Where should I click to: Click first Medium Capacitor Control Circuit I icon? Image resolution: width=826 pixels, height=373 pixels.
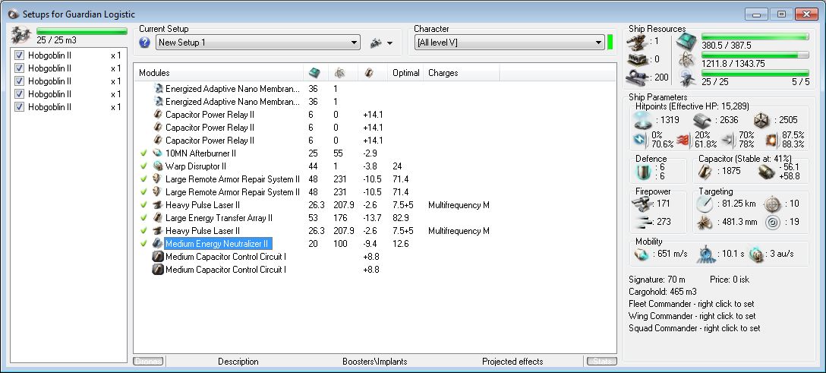coord(157,257)
